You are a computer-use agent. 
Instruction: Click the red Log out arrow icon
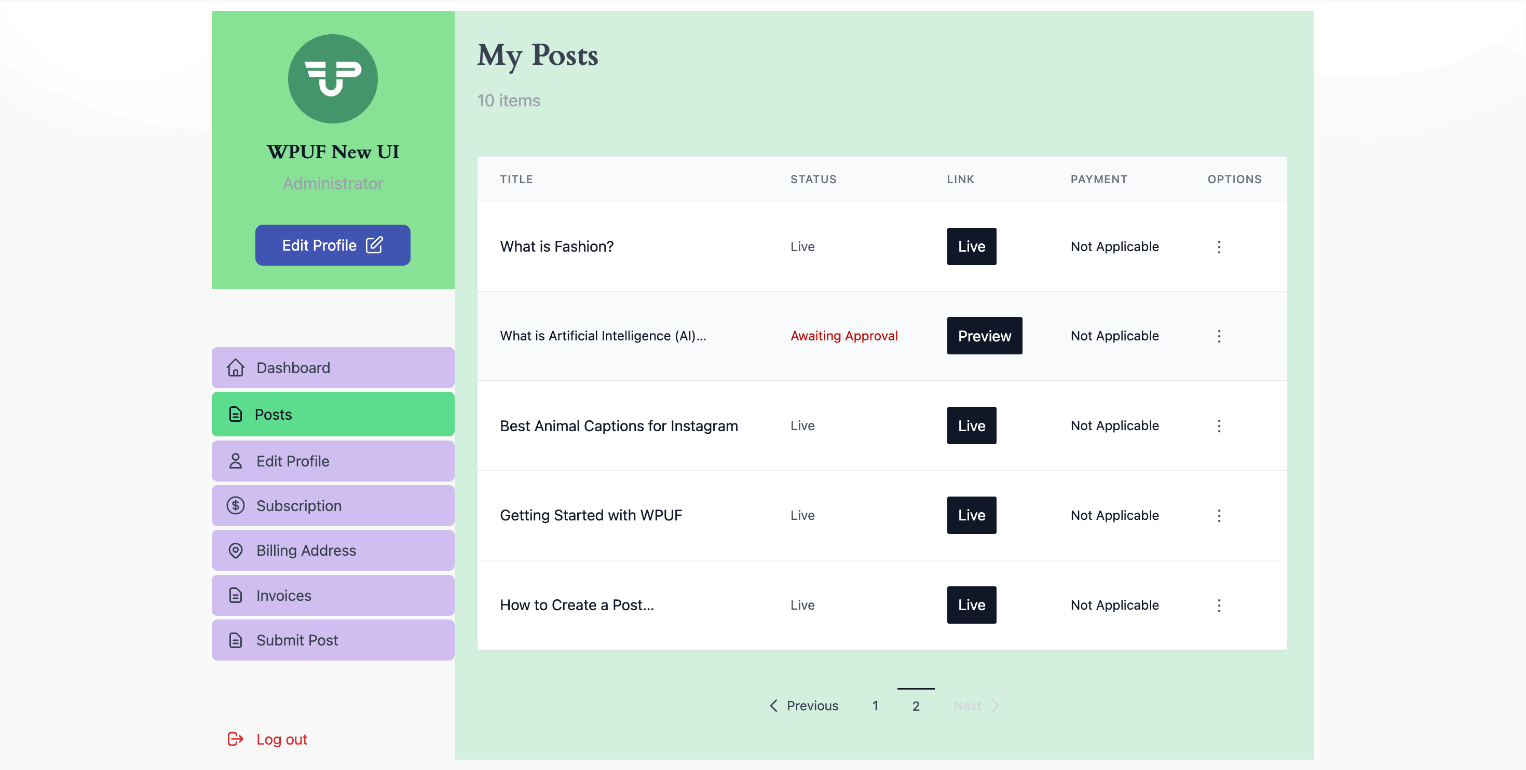tap(235, 739)
